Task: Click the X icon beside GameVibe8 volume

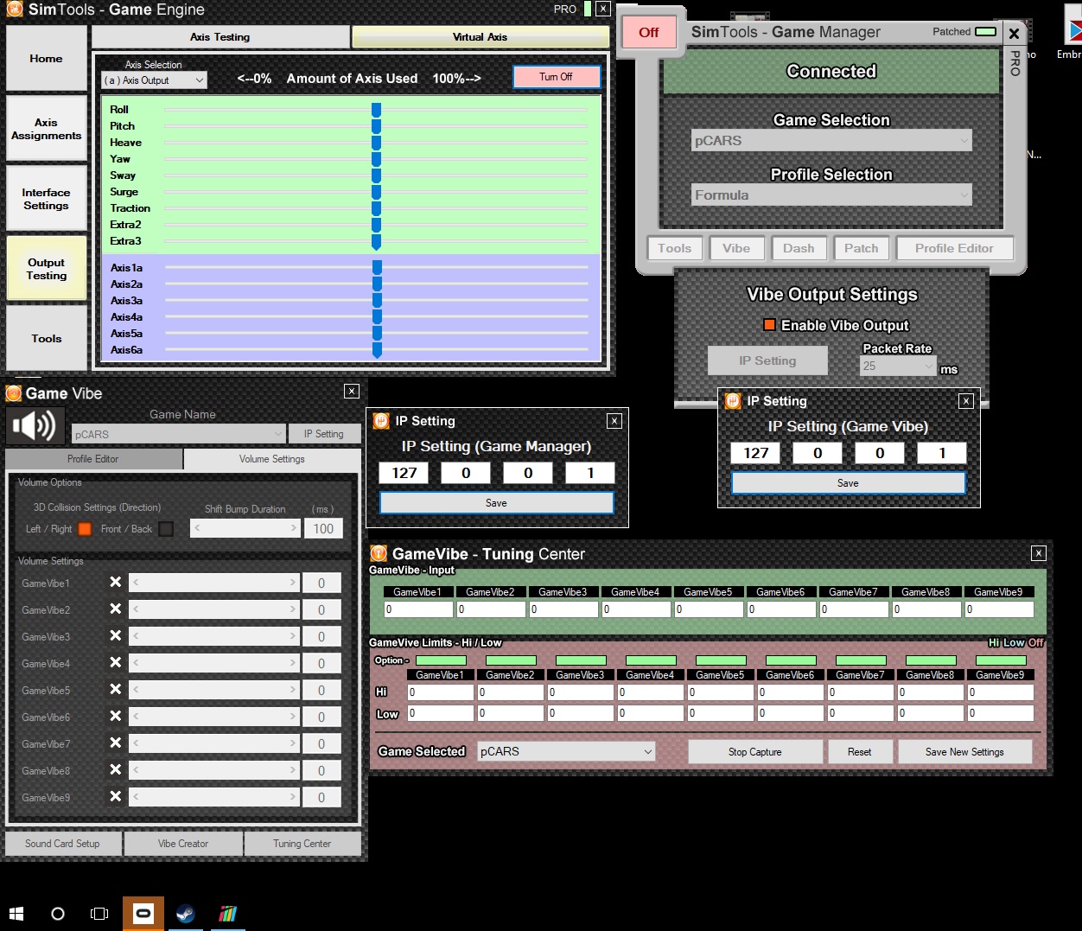Action: (x=115, y=770)
